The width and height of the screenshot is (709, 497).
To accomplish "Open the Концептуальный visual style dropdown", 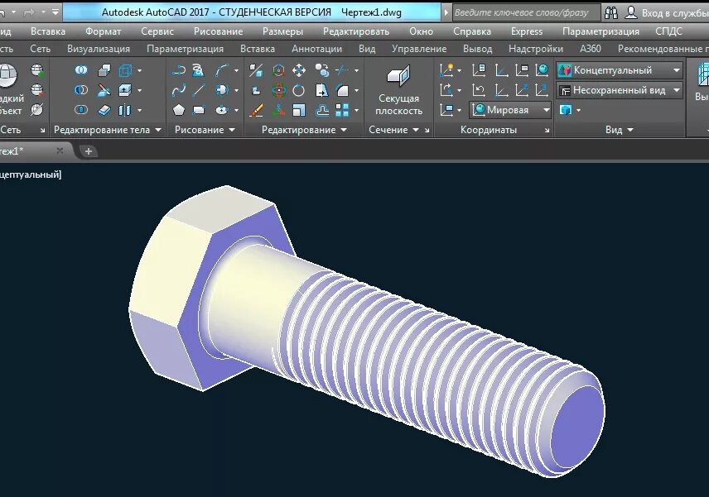I will tap(619, 70).
